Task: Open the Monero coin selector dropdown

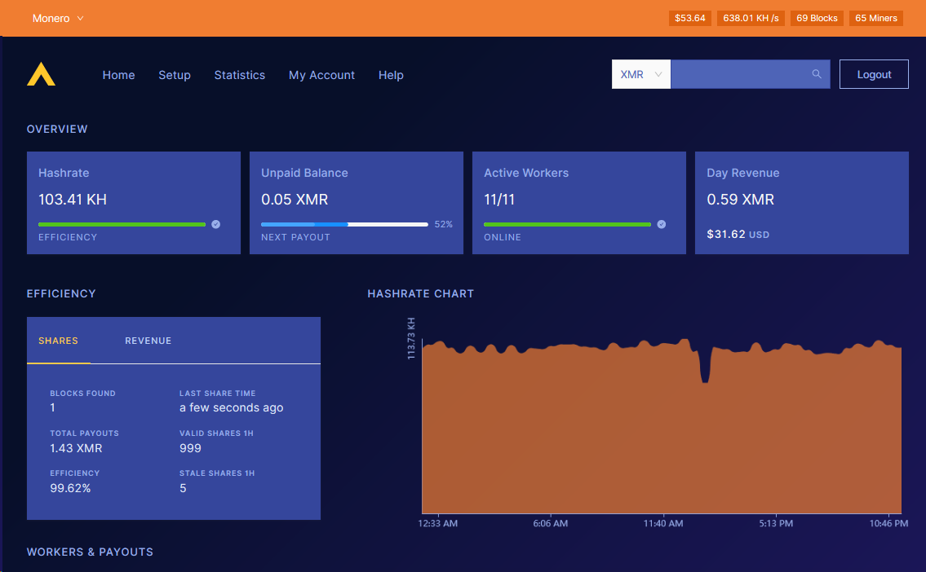Action: coord(57,17)
